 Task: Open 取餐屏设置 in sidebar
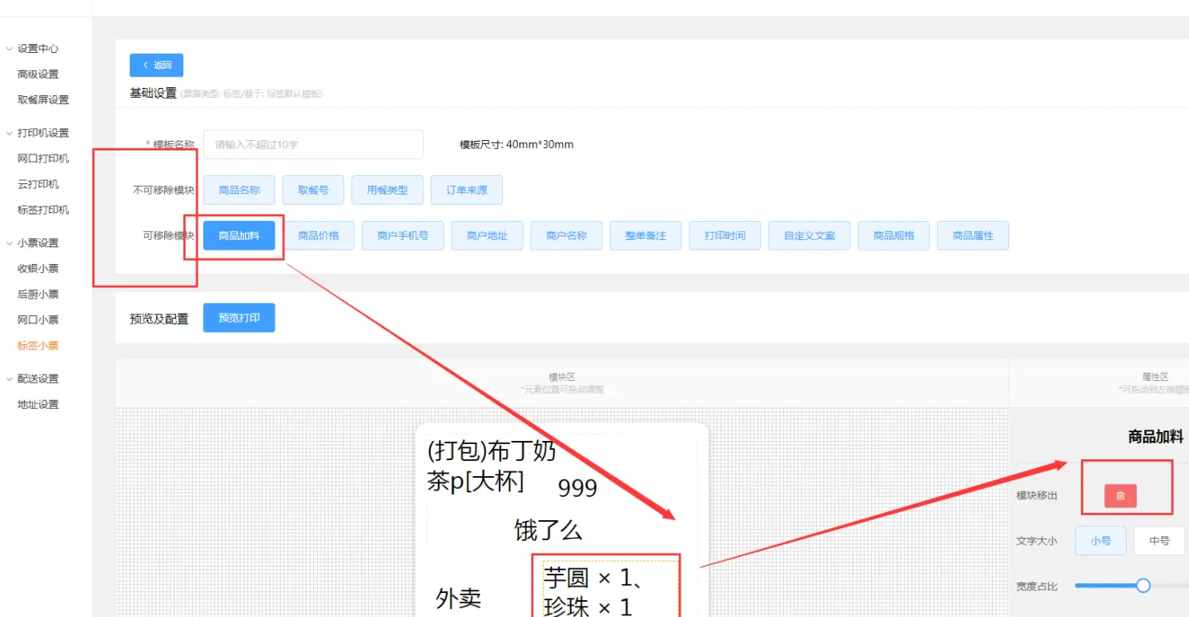click(x=43, y=100)
